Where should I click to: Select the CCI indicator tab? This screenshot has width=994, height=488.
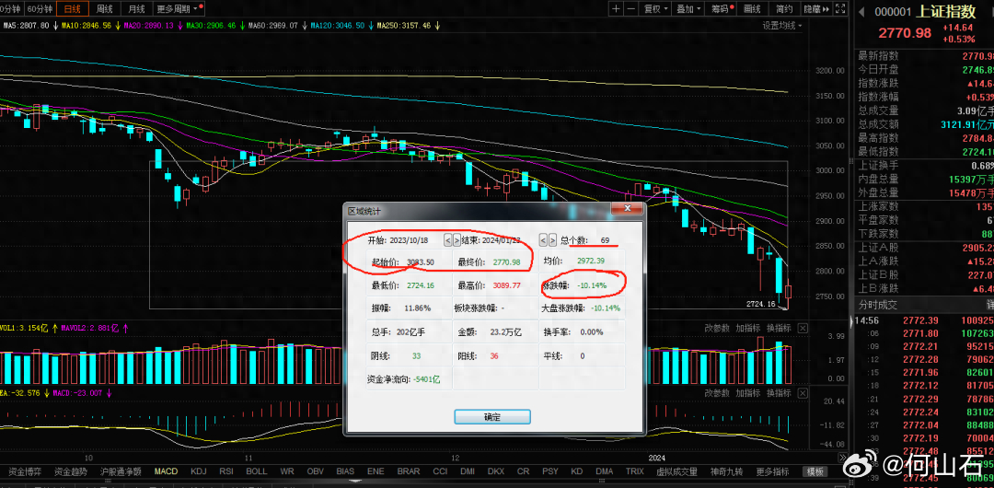click(440, 471)
